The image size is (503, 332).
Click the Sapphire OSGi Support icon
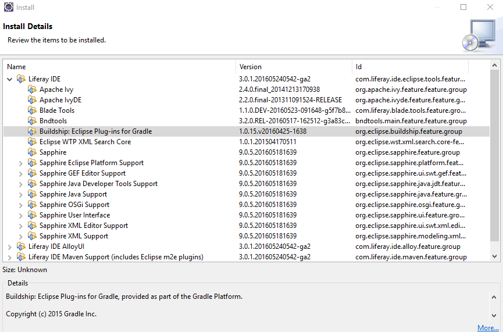(x=32, y=204)
